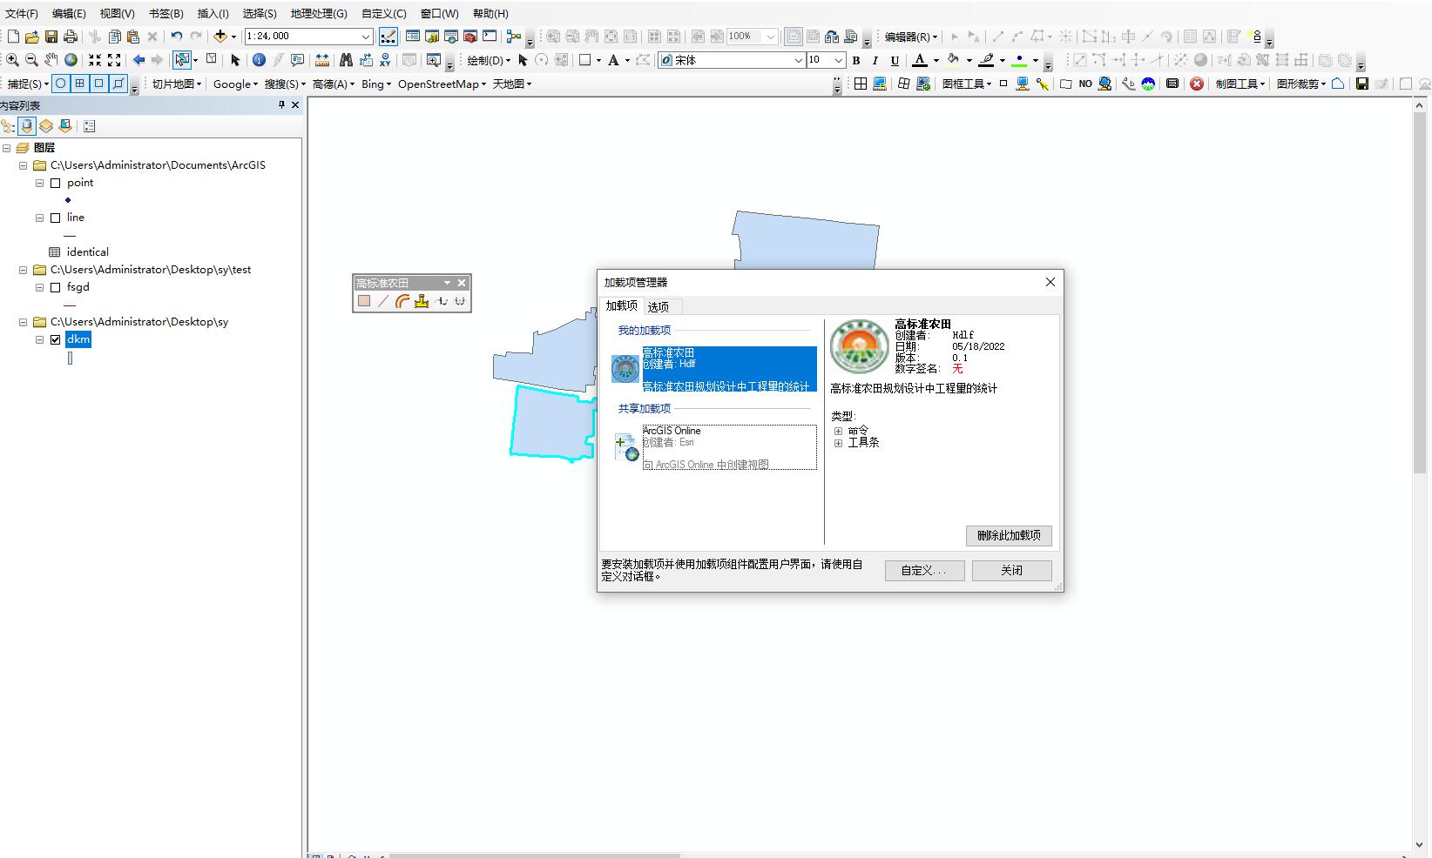Expand the 工具条 type node

pyautogui.click(x=838, y=443)
